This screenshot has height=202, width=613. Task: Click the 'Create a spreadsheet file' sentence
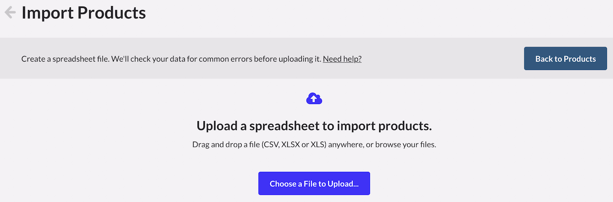click(66, 59)
